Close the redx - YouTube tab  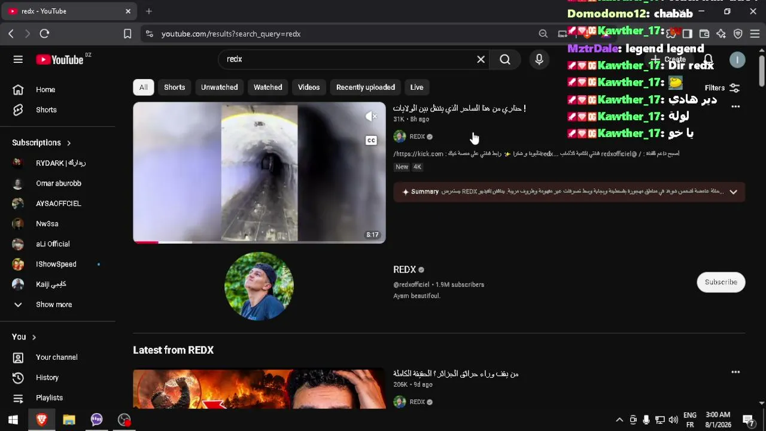click(128, 11)
